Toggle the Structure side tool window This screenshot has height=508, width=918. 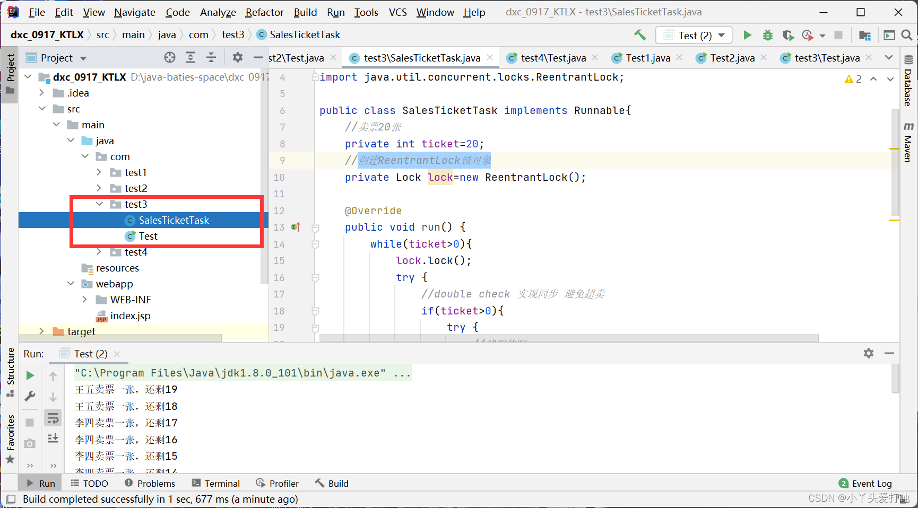[10, 372]
